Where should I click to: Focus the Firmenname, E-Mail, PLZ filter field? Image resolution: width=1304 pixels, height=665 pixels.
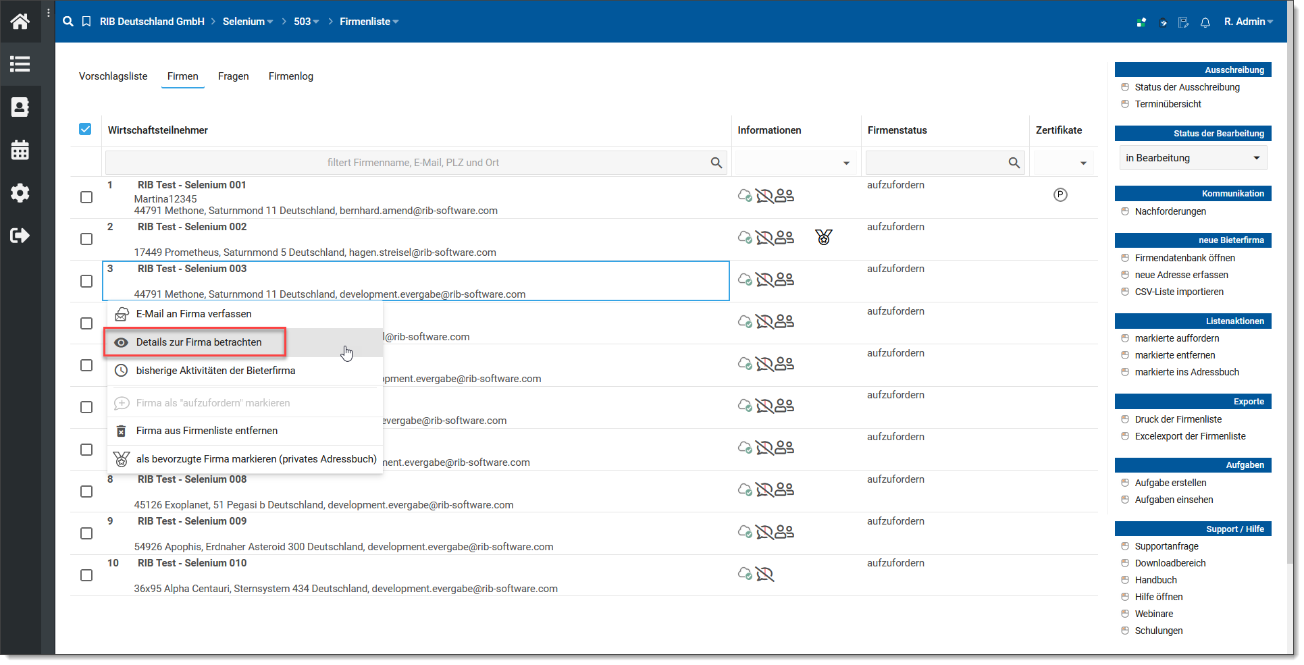415,163
